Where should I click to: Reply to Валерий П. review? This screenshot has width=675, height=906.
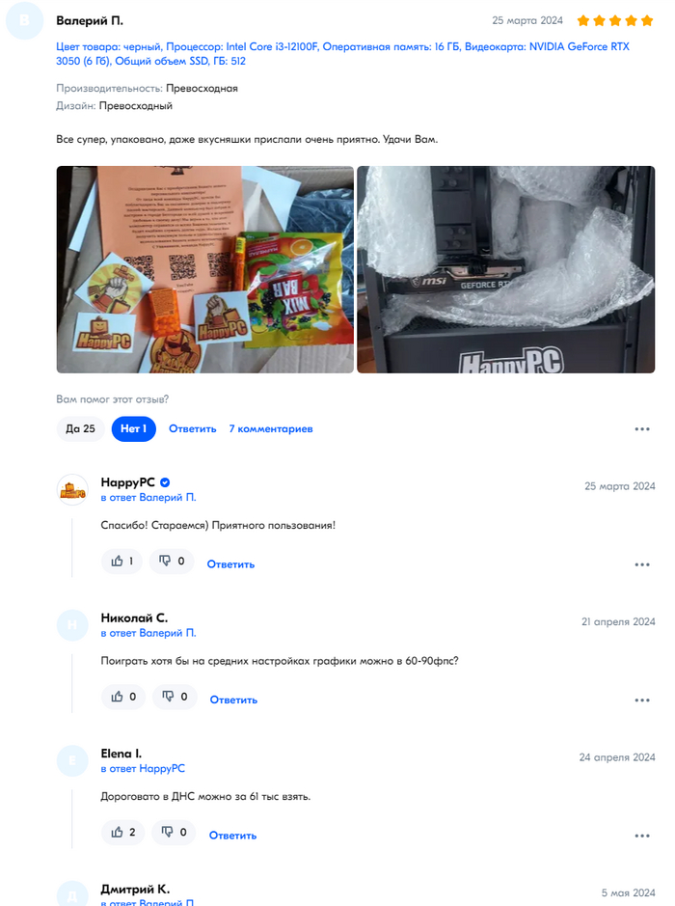192,428
